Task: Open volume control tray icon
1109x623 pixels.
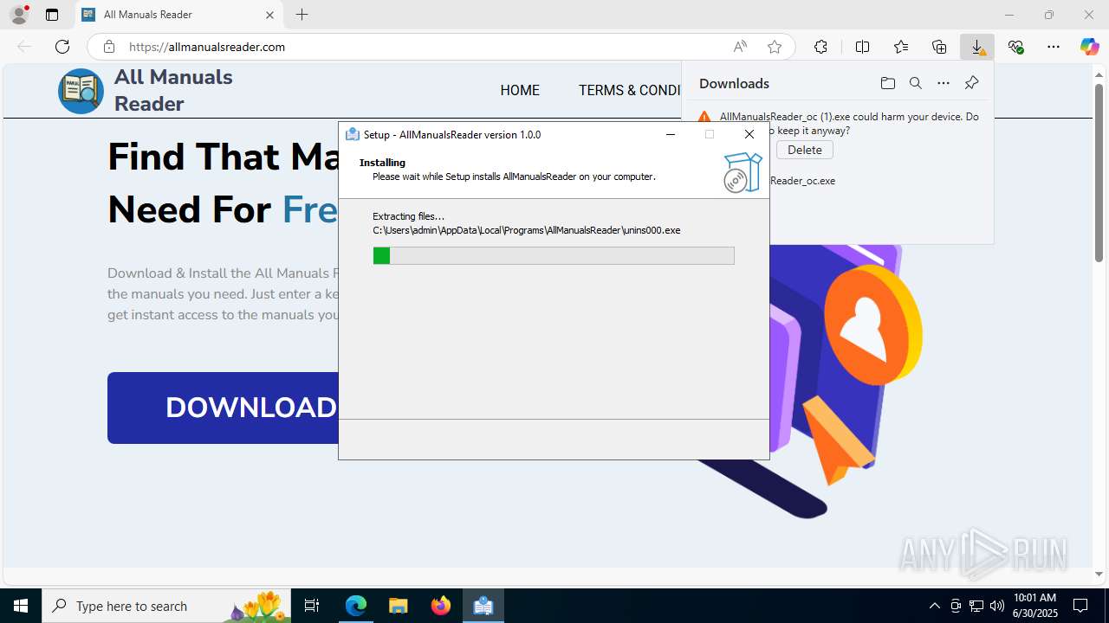Action: click(x=997, y=606)
